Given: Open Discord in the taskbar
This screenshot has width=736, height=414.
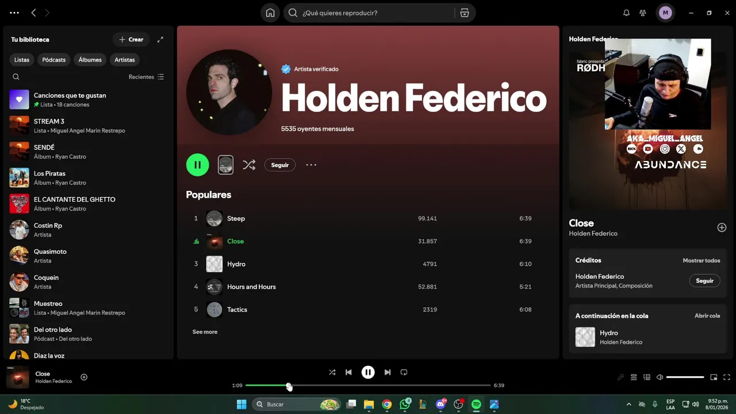Looking at the screenshot, I should 440,404.
